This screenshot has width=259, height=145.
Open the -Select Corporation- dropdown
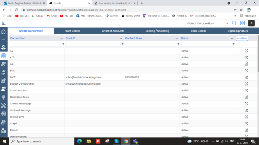pyautogui.click(x=207, y=23)
